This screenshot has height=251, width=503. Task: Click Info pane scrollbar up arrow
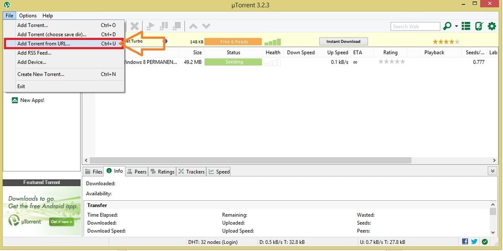coord(493,204)
